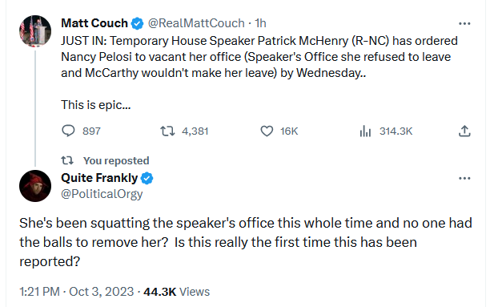Click Quite Frankly's blue verified badge
Viewport: 494px width, 307px height.
147,178
